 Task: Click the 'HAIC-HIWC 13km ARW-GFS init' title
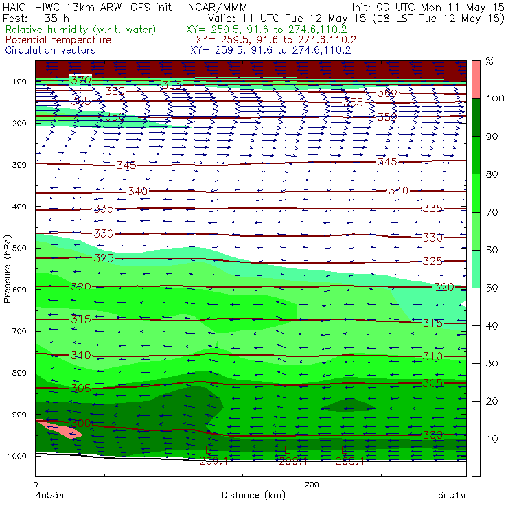(87, 8)
